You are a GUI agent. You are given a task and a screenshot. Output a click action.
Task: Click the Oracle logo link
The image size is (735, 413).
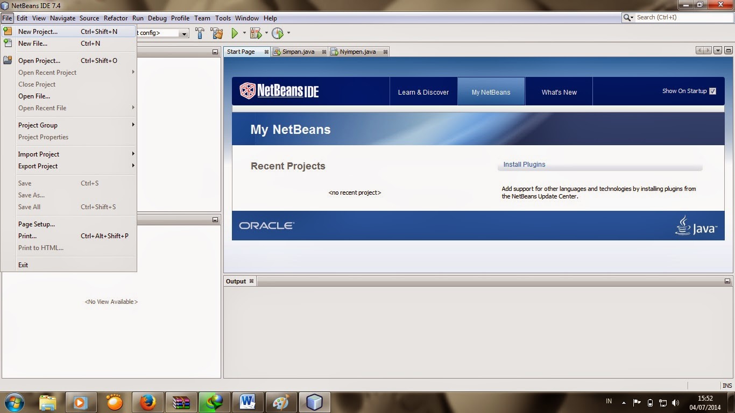pyautogui.click(x=267, y=226)
